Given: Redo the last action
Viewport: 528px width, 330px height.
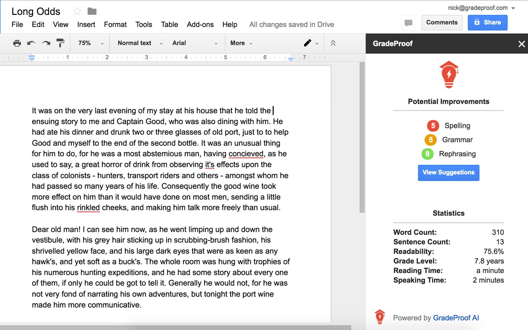Looking at the screenshot, I should tap(46, 43).
